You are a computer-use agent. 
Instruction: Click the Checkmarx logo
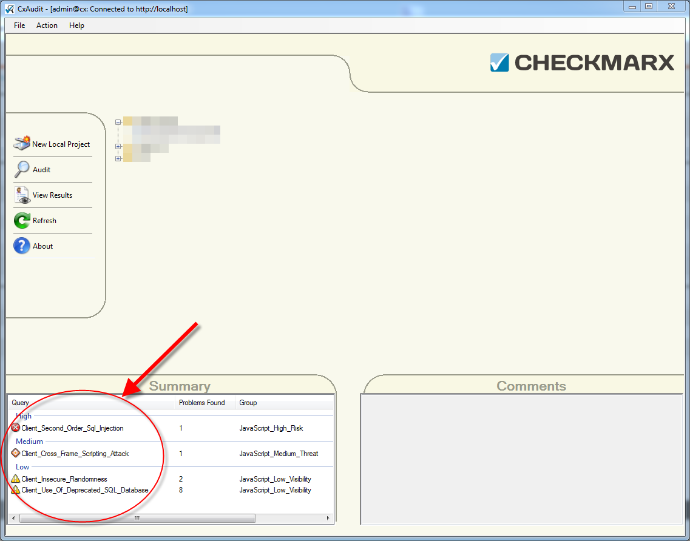582,62
